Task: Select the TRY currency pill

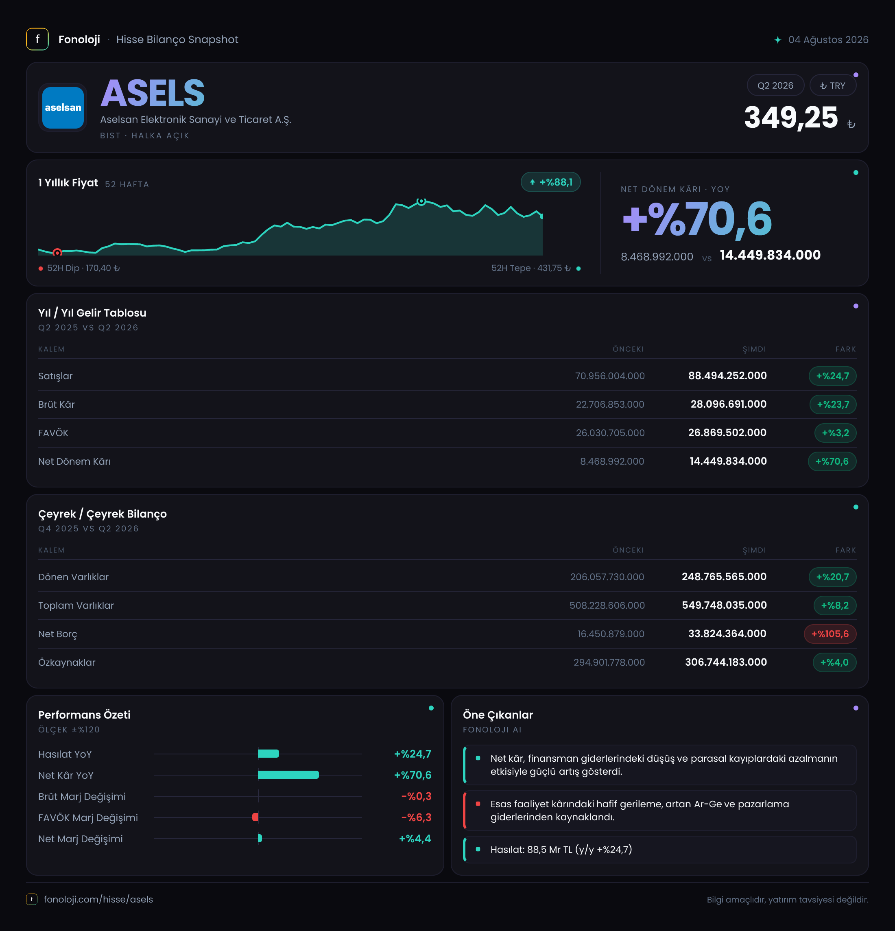Action: [x=833, y=85]
